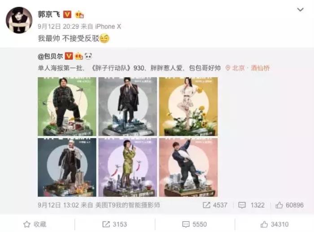Viewport: 314px width, 232px height.
Task: Open the 郭京飞 username link
Action: (49, 14)
